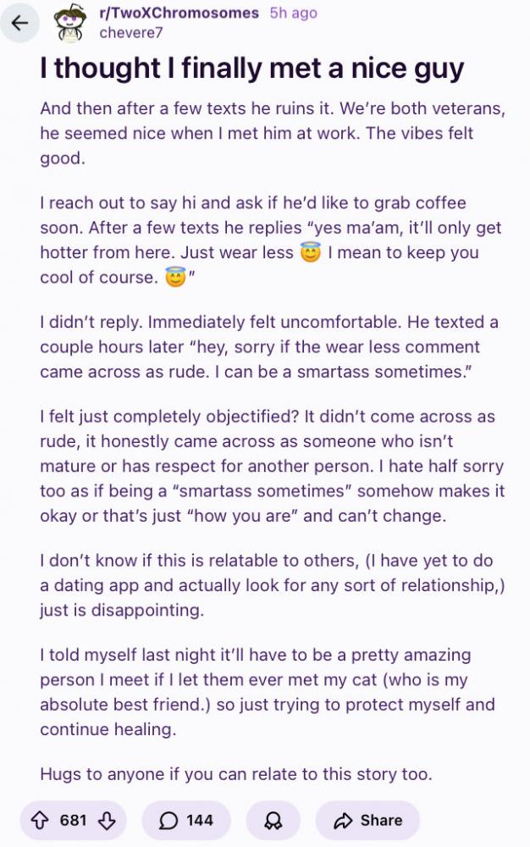The width and height of the screenshot is (530, 847).
Task: Give an award to this post
Action: pyautogui.click(x=273, y=820)
